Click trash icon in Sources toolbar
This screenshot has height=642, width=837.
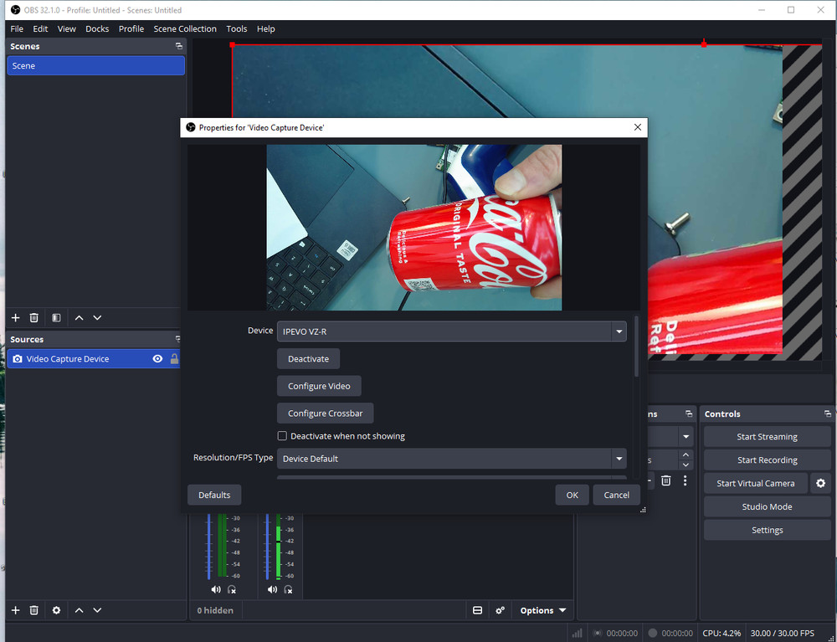[34, 610]
